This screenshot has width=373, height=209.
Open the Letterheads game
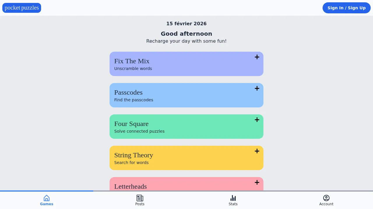(x=130, y=186)
